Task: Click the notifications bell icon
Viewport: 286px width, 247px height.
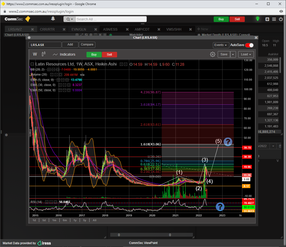Action: (x=53, y=19)
